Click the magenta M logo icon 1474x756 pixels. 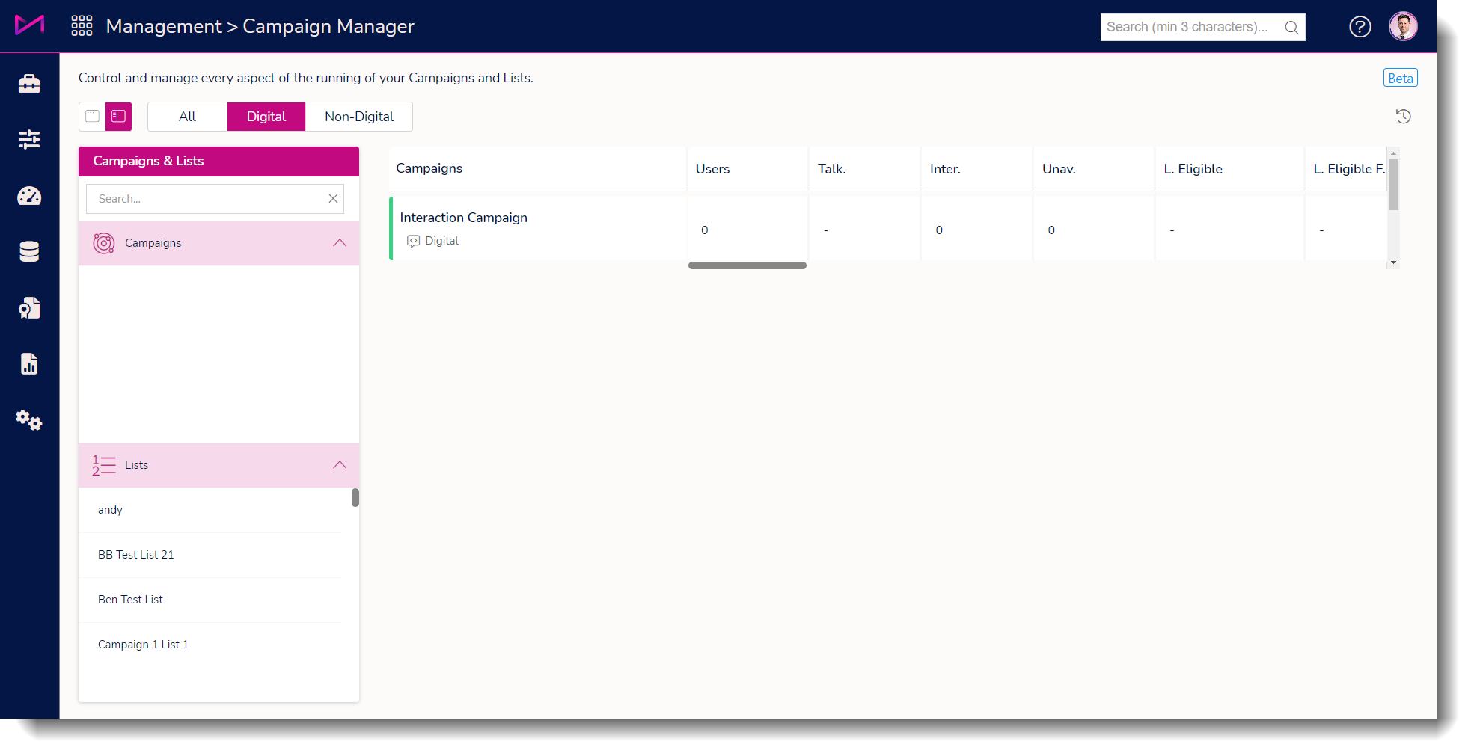tap(29, 25)
